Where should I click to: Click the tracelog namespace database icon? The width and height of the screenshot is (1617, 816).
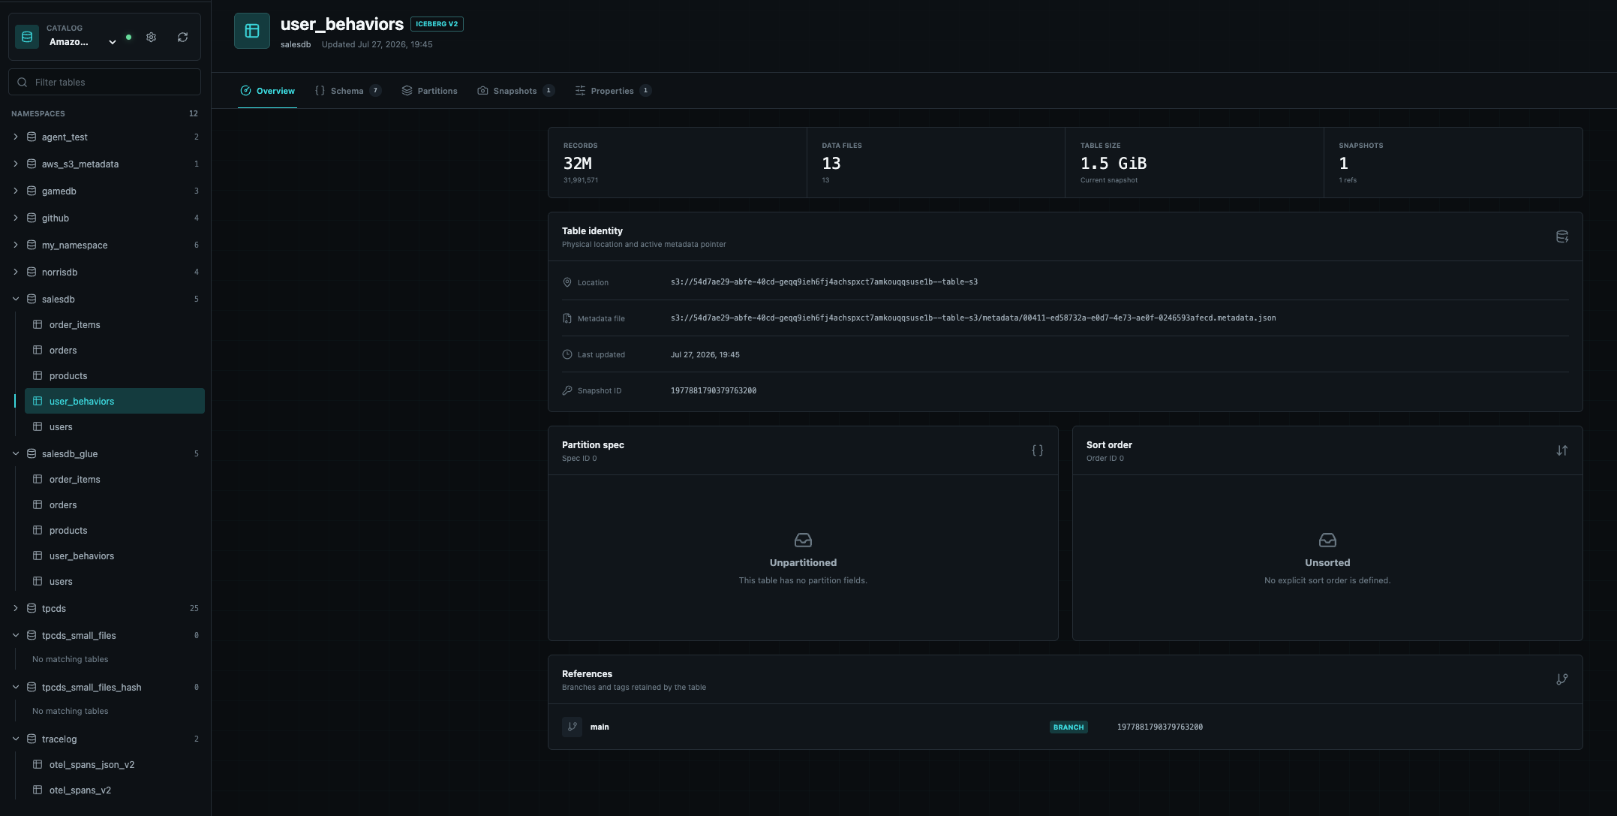(x=32, y=739)
